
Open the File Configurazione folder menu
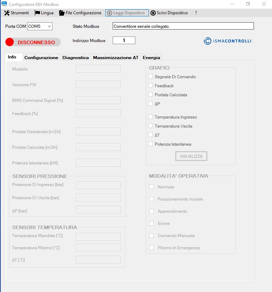point(80,13)
